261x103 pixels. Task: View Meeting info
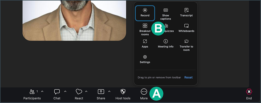[x=166, y=44]
